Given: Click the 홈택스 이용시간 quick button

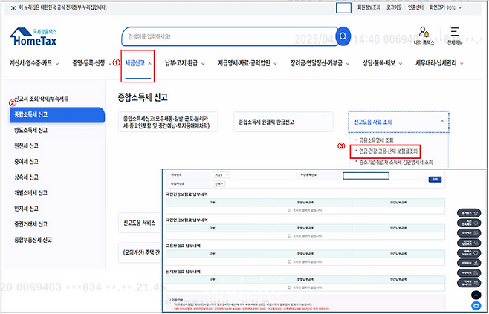Looking at the screenshot, I should [469, 253].
